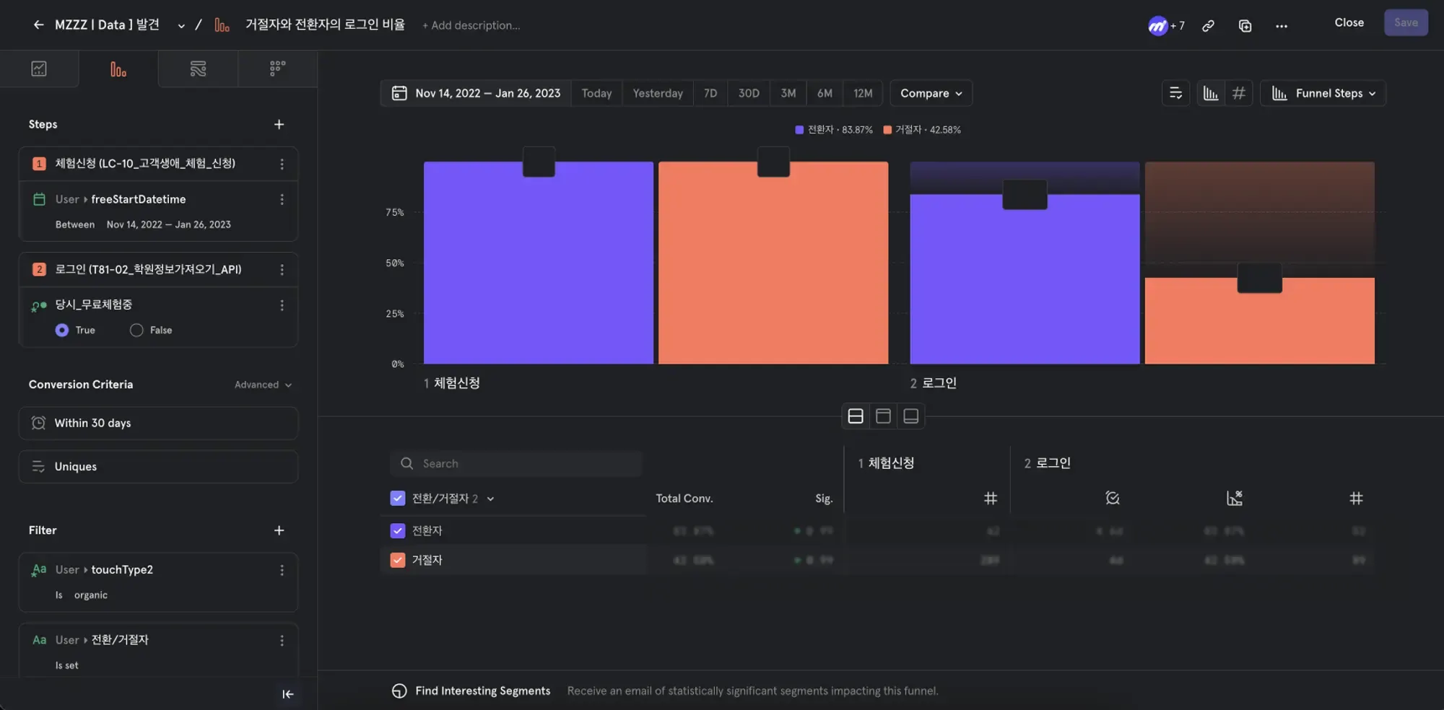The image size is (1444, 710).
Task: Switch to the Insights report tab
Action: click(x=39, y=69)
